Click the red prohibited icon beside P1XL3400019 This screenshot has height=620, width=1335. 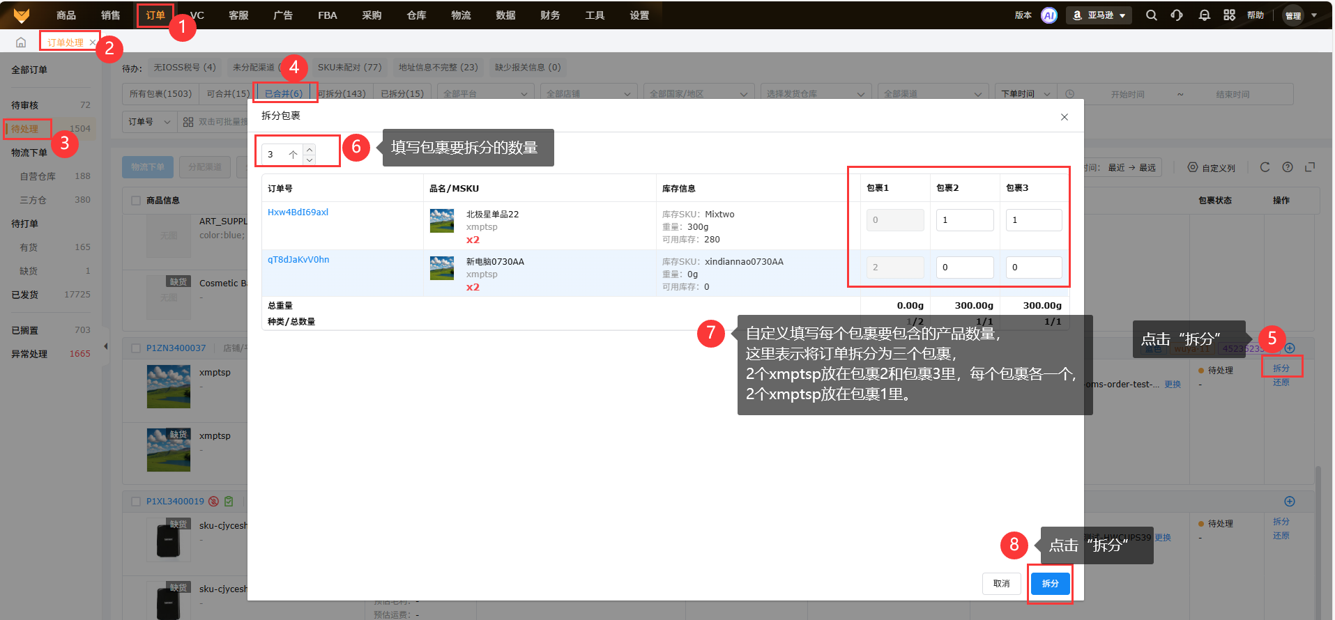[x=214, y=502]
